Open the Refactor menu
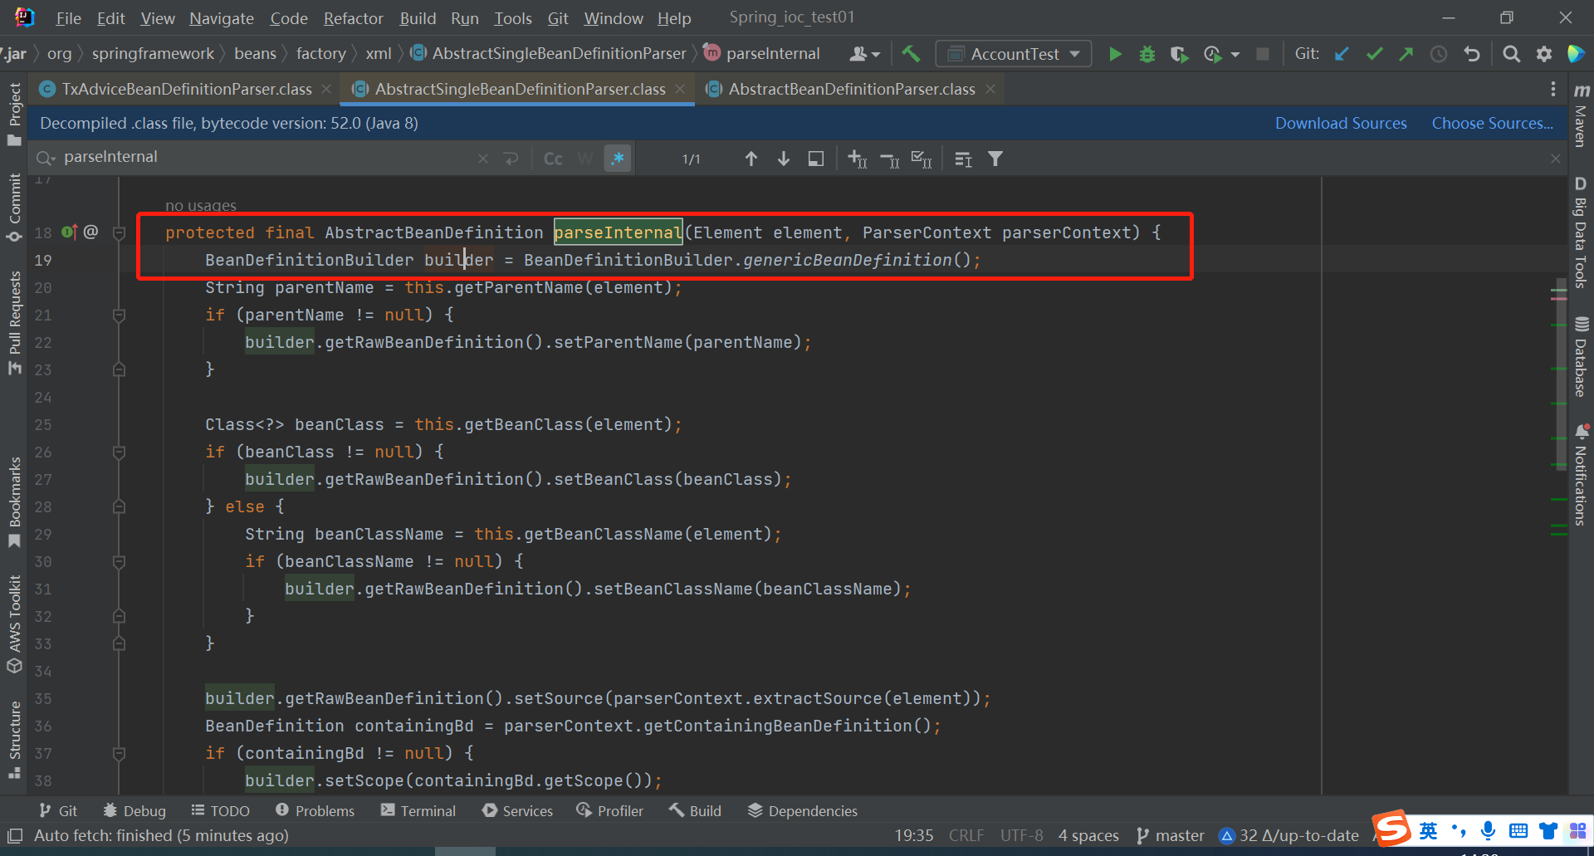1594x856 pixels. click(353, 18)
